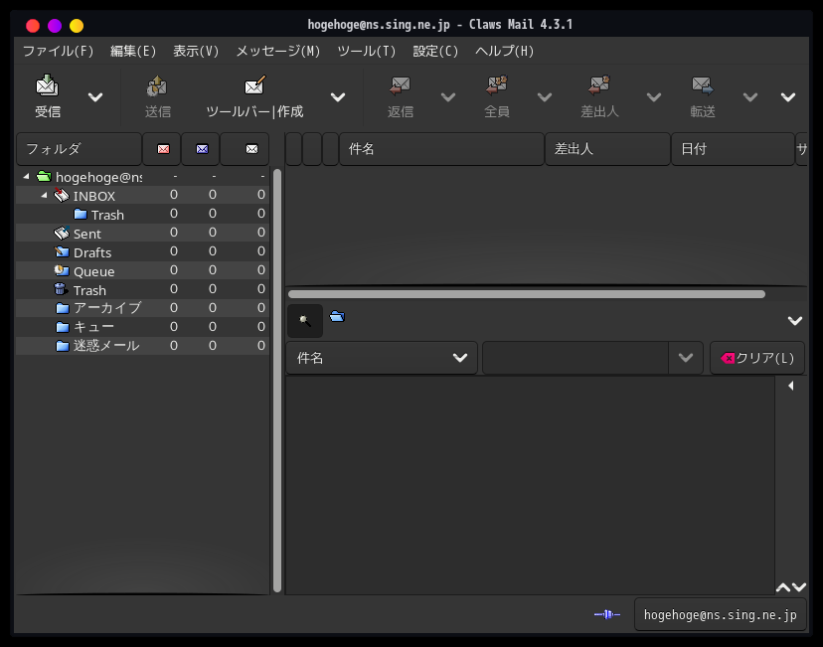Click the message list horizontal scrollbar
This screenshot has width=823, height=647.
pos(527,294)
